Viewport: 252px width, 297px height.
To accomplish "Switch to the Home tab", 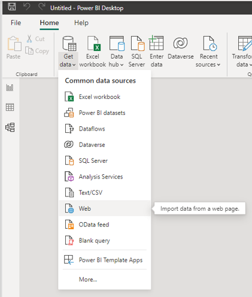I will pos(49,23).
